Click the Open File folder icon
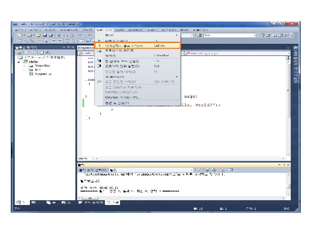Screen dimensions: 312x234 (39, 35)
